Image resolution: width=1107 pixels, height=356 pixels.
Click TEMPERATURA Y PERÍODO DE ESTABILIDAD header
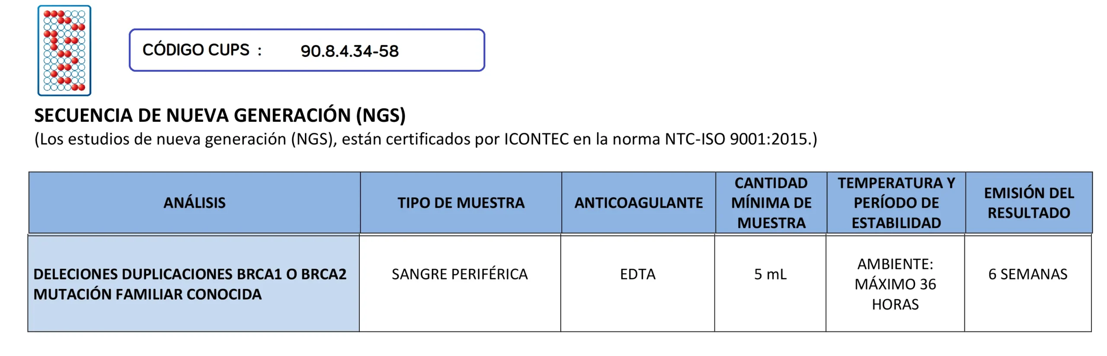click(x=896, y=203)
